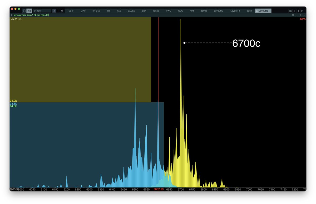Image resolution: width=316 pixels, height=204 pixels.
Task: Click the 7000 strike axis label
Action: click(x=249, y=189)
